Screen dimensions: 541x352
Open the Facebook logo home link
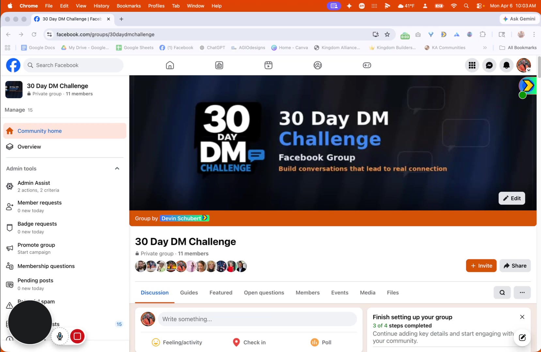pyautogui.click(x=13, y=65)
